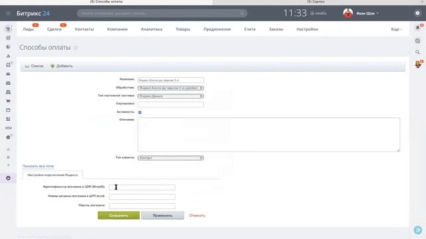Click the Отменить link

(197, 216)
